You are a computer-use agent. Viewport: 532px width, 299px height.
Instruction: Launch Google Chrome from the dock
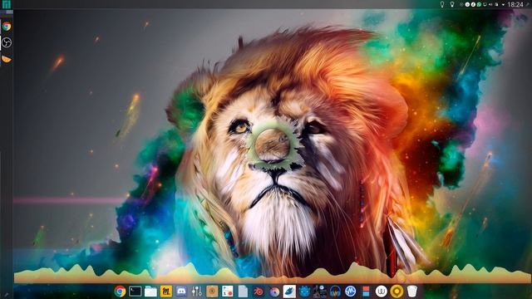(120, 292)
